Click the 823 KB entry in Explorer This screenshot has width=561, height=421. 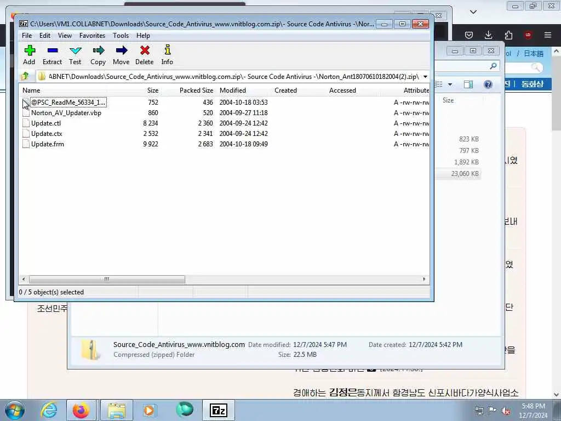(469, 139)
